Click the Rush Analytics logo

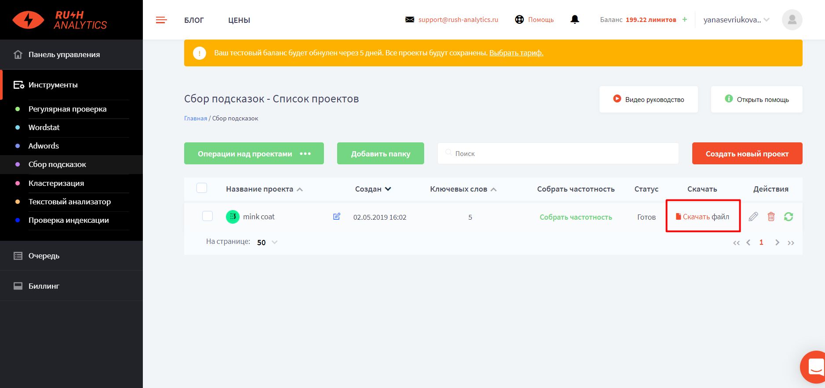tap(60, 20)
